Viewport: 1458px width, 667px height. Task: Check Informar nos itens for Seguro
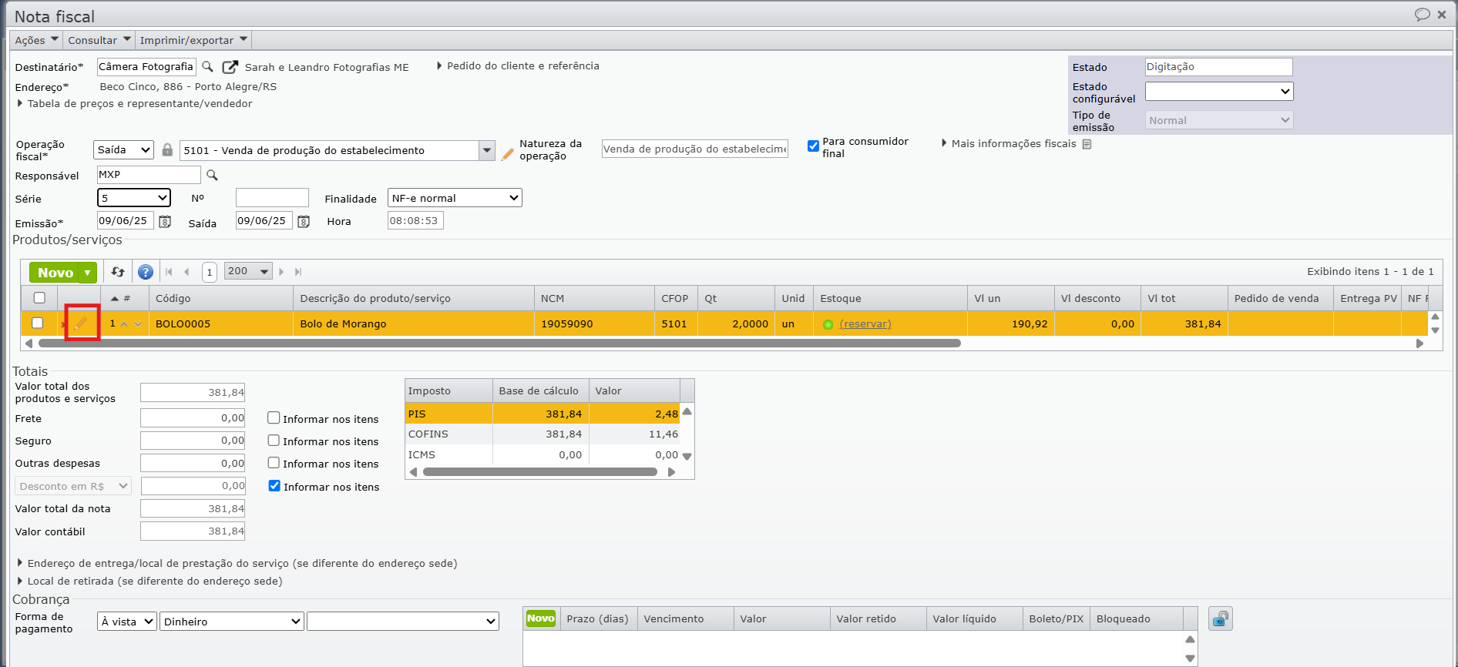pos(274,440)
